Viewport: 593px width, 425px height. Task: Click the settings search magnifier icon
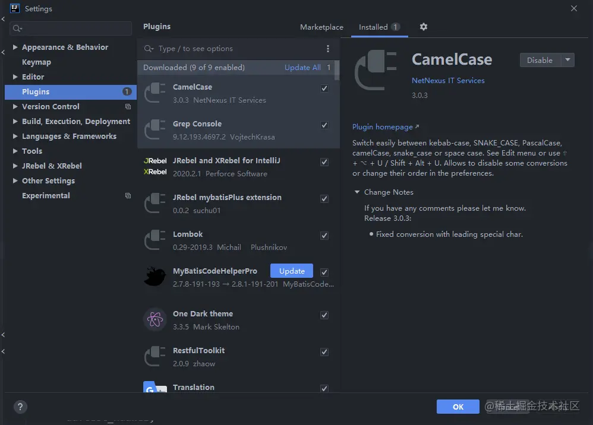(17, 28)
